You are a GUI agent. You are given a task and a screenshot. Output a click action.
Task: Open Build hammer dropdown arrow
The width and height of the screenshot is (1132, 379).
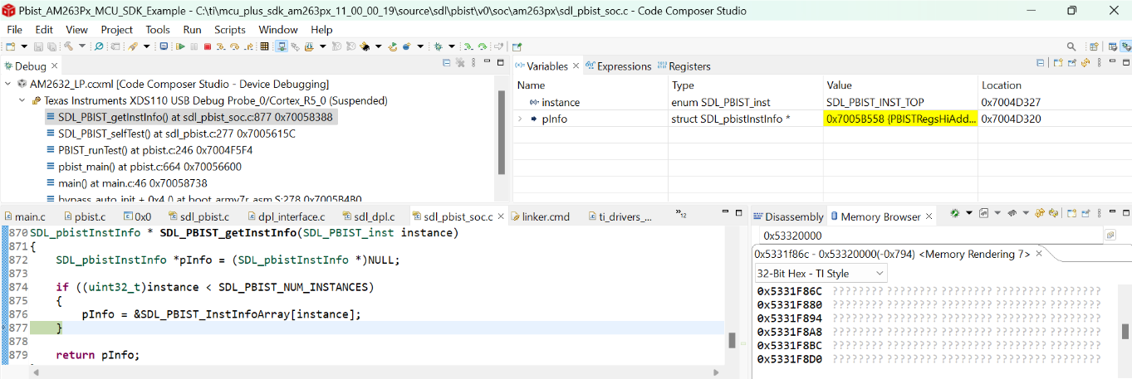pos(82,46)
